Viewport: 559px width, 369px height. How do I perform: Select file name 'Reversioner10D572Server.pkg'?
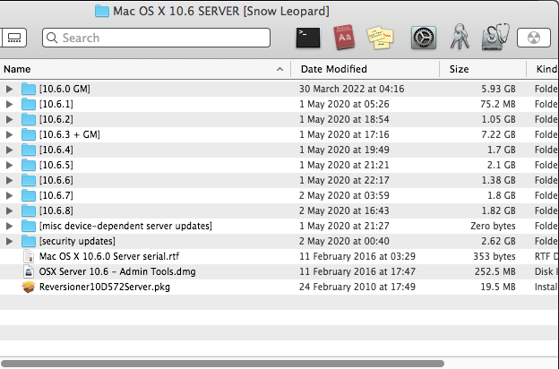click(x=105, y=287)
